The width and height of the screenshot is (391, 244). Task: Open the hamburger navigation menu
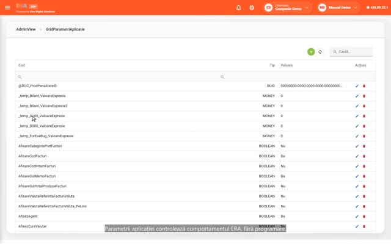[7, 7]
